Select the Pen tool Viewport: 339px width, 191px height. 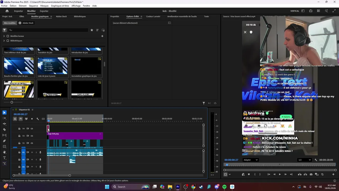point(5,141)
